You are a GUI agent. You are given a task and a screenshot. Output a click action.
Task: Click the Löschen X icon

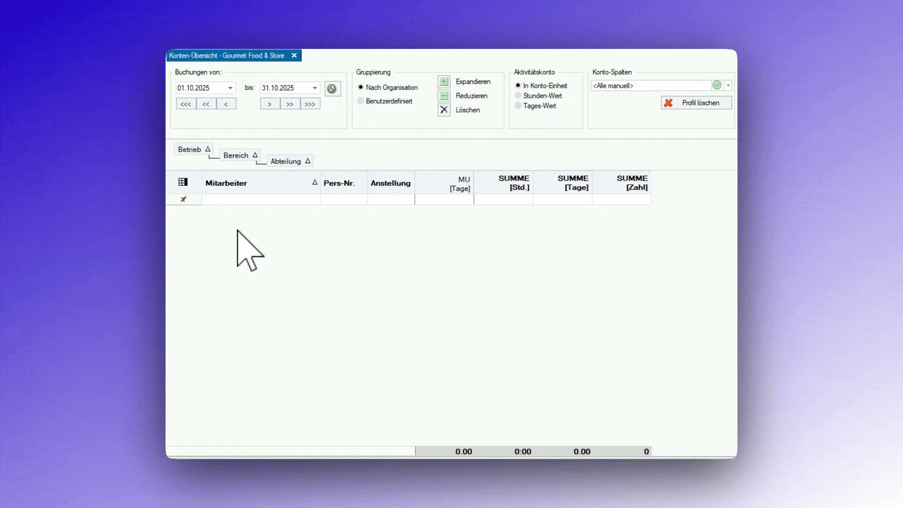(x=444, y=110)
